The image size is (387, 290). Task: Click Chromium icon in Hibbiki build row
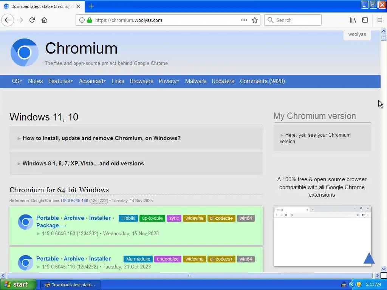point(25,222)
